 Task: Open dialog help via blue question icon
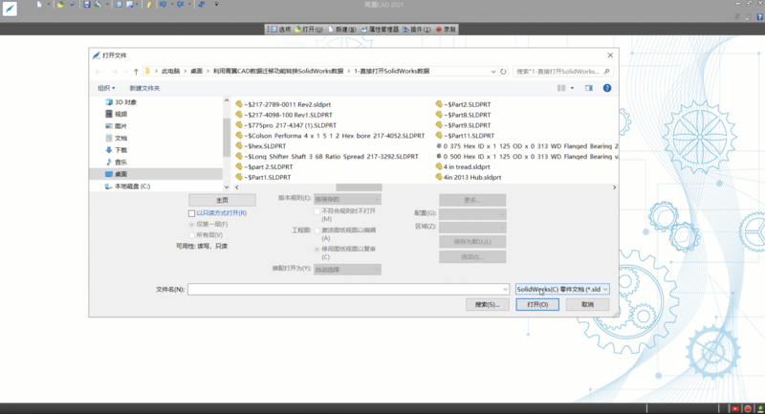tap(607, 88)
